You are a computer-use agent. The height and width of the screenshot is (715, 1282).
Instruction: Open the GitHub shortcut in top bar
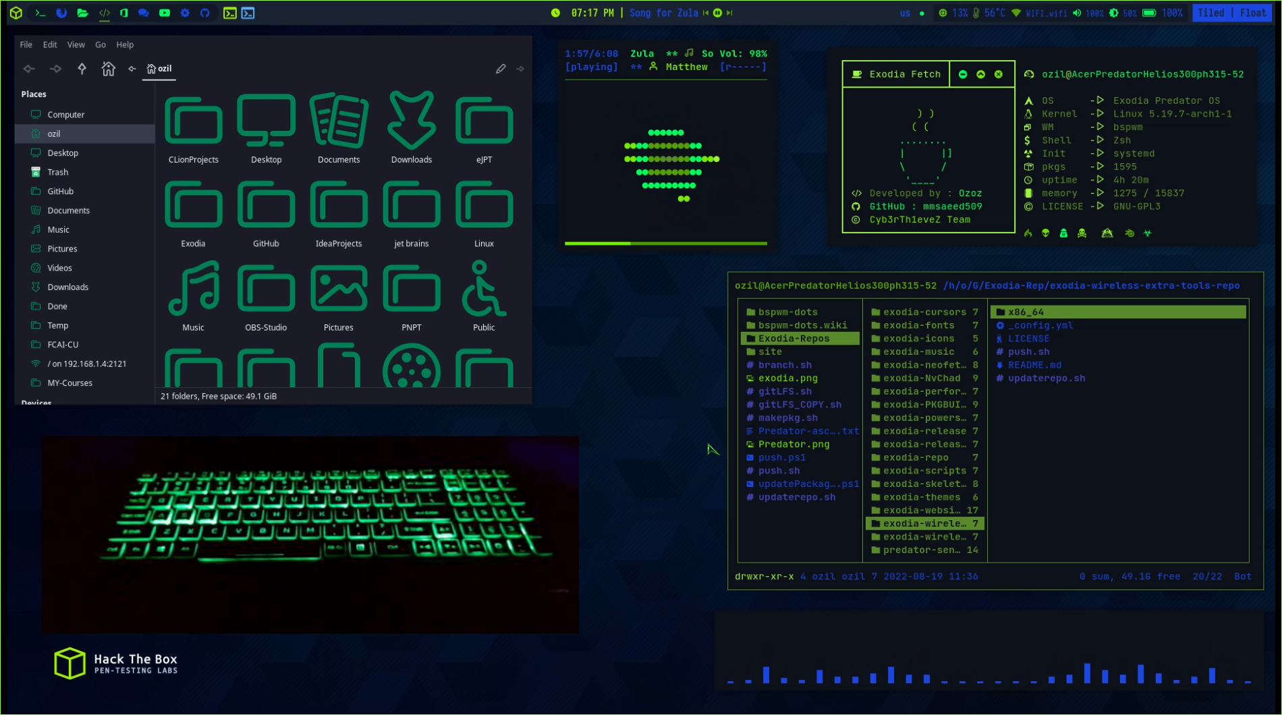[x=205, y=13]
